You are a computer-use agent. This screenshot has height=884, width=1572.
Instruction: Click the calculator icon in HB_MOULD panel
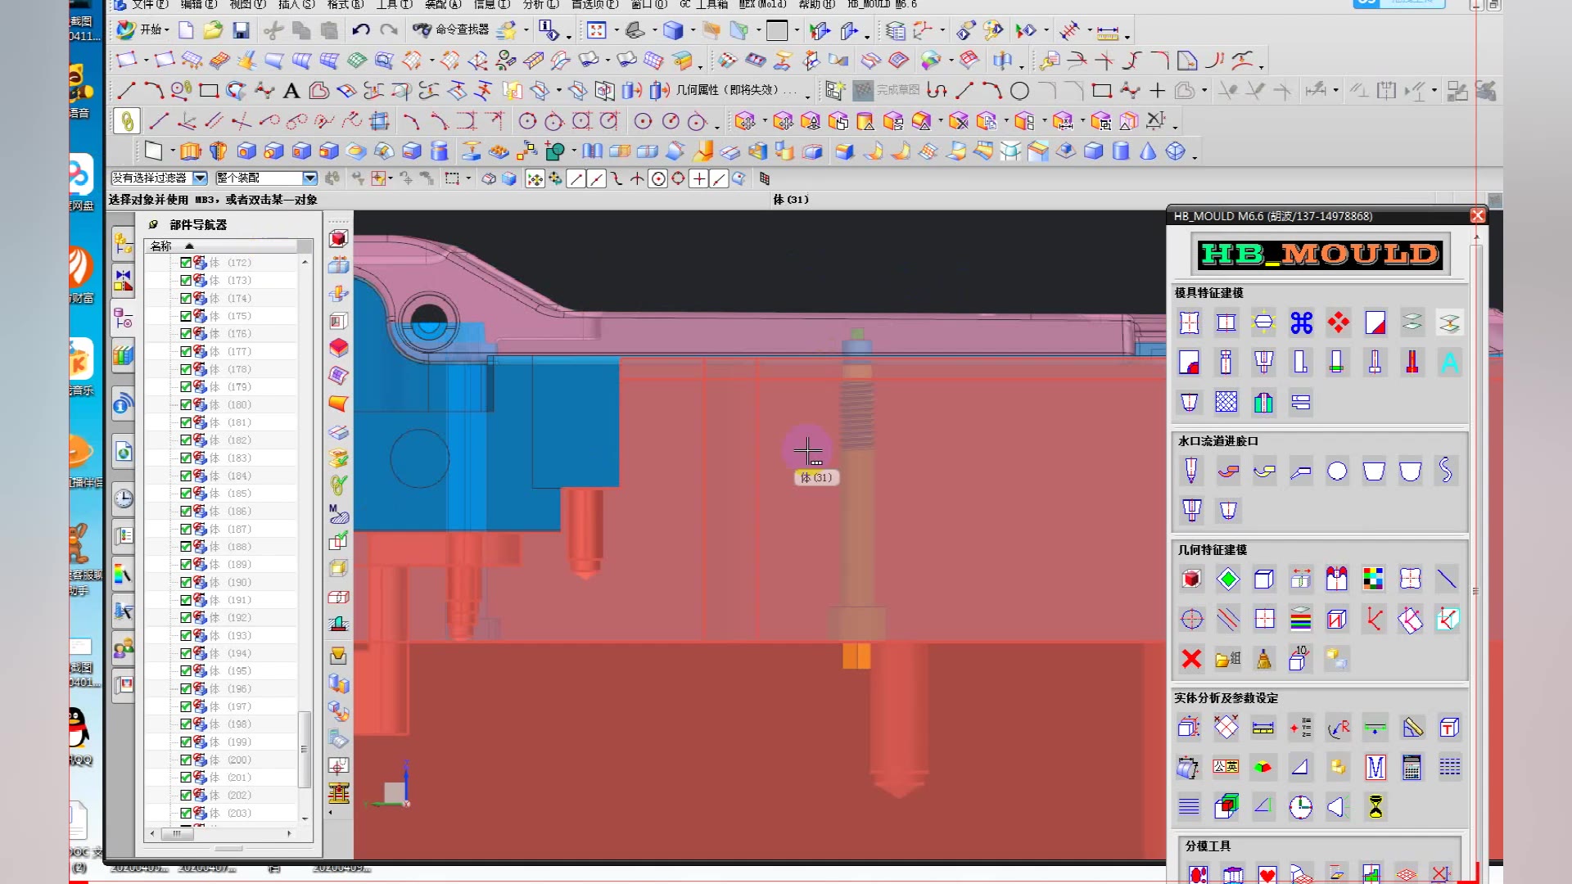pos(1412,767)
